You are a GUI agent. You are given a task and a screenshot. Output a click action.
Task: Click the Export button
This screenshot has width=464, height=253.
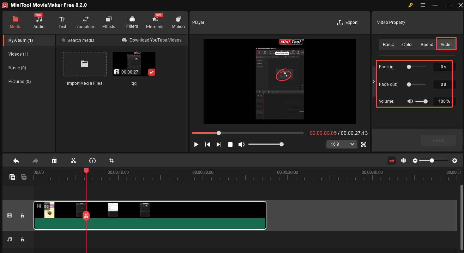(347, 23)
